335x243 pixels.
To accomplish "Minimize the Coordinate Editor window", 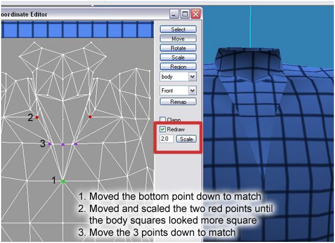I will click(x=174, y=14).
